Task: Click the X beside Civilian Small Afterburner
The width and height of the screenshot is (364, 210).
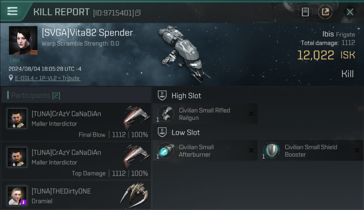Action: (x=251, y=150)
